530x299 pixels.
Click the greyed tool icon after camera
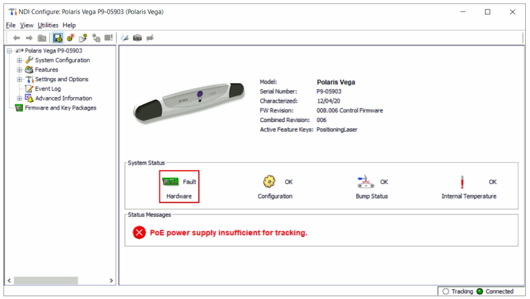pyautogui.click(x=150, y=38)
